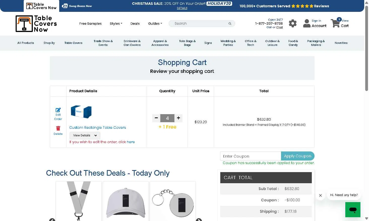
Task: Open Packaging & Mailers category
Action: pyautogui.click(x=316, y=43)
